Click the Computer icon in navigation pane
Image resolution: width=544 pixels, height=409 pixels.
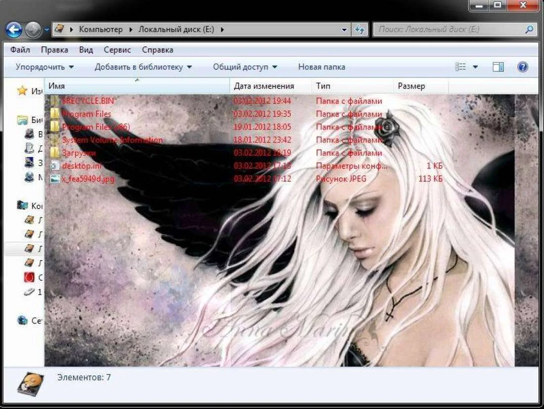pos(23,205)
